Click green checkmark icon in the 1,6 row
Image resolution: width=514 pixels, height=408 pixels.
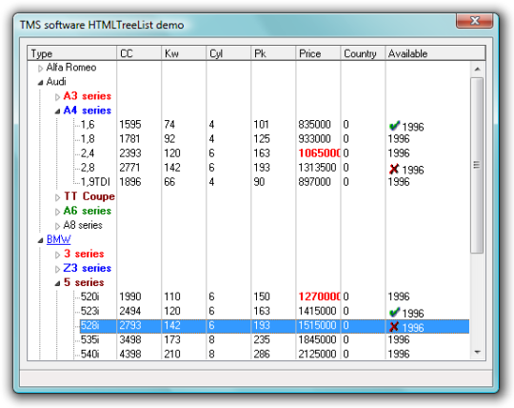tap(394, 126)
